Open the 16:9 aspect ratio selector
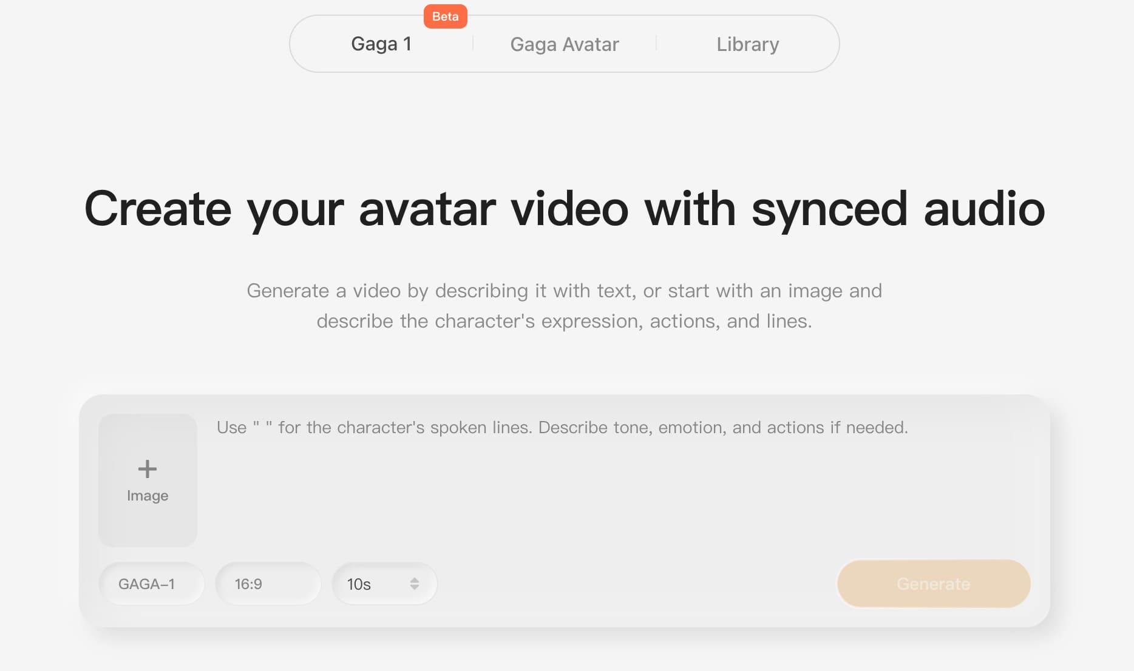This screenshot has height=671, width=1134. pyautogui.click(x=268, y=584)
